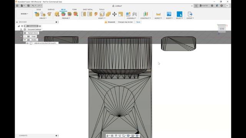Click the Export icon

point(190,14)
